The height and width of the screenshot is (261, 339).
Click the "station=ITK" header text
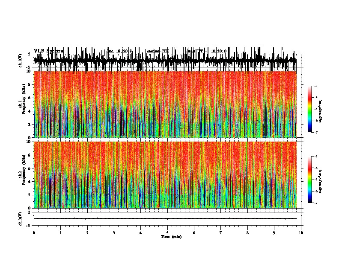(158, 51)
